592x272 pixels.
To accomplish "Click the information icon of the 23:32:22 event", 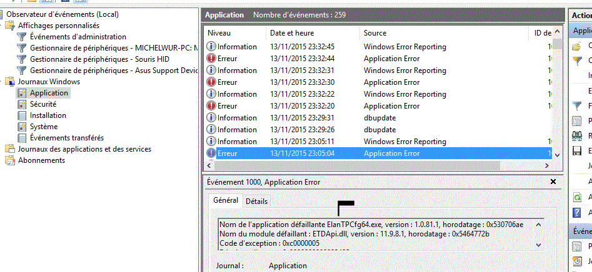I will click(211, 94).
